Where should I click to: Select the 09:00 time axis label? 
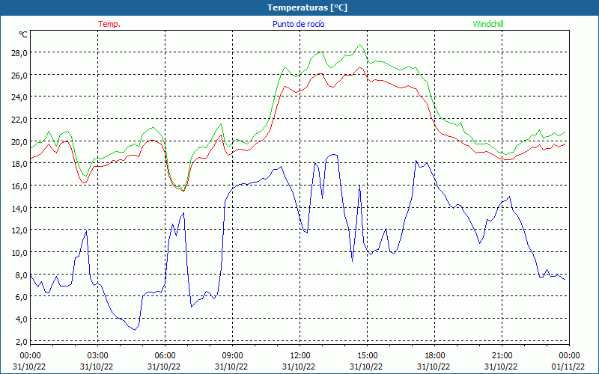232,355
